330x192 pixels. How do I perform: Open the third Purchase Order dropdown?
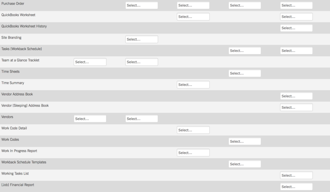click(x=245, y=5)
